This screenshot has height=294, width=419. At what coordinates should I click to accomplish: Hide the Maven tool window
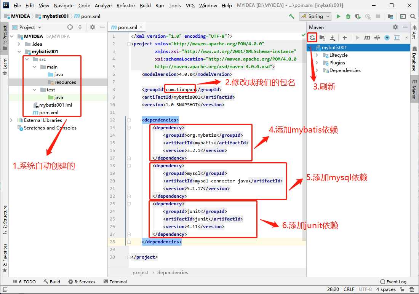point(405,27)
